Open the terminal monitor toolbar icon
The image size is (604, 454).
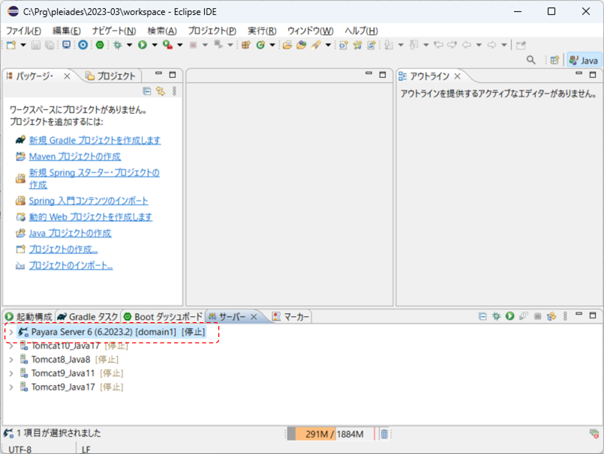pyautogui.click(x=67, y=45)
